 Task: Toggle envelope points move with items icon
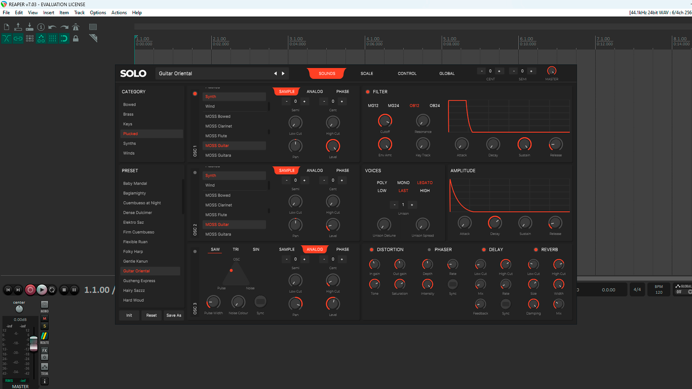pos(41,38)
